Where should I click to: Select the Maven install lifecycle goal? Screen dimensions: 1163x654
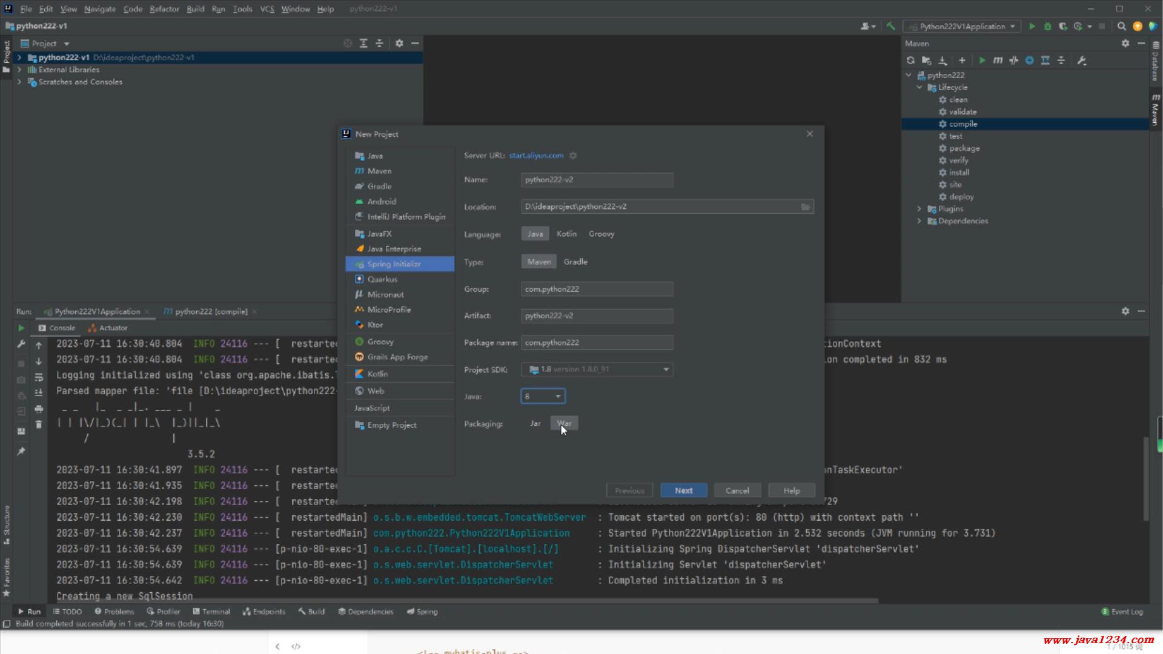[959, 173]
